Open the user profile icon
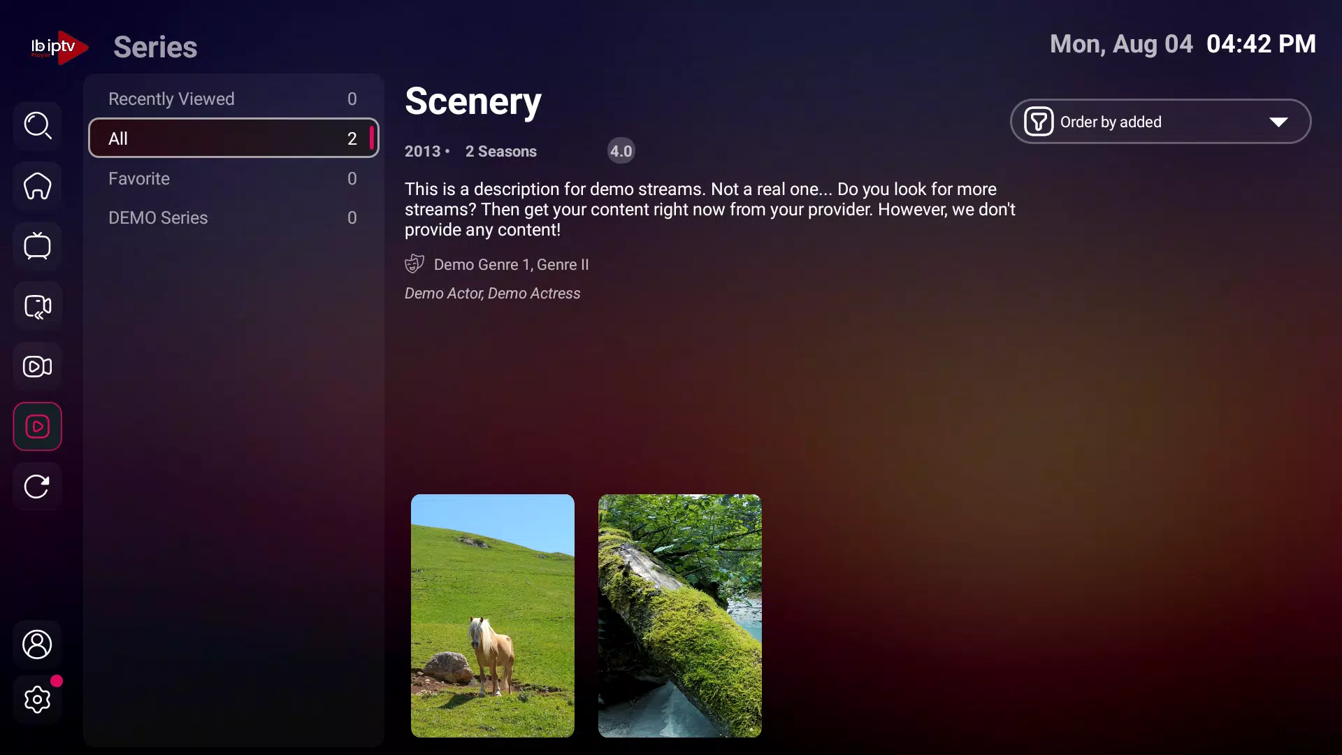The height and width of the screenshot is (755, 1342). pos(38,645)
